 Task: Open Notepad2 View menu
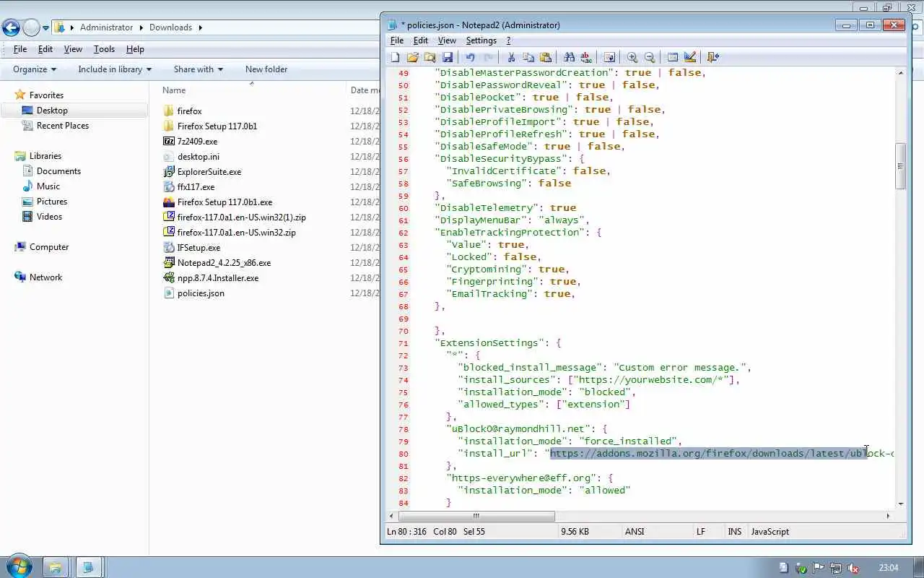(447, 40)
